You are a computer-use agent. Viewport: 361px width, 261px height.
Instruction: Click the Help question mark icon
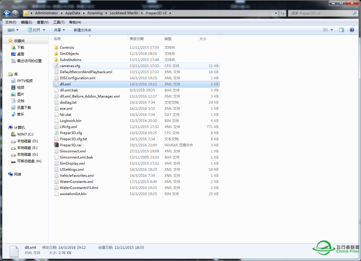click(x=352, y=30)
